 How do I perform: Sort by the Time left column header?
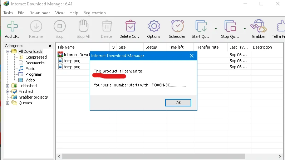[x=180, y=47]
